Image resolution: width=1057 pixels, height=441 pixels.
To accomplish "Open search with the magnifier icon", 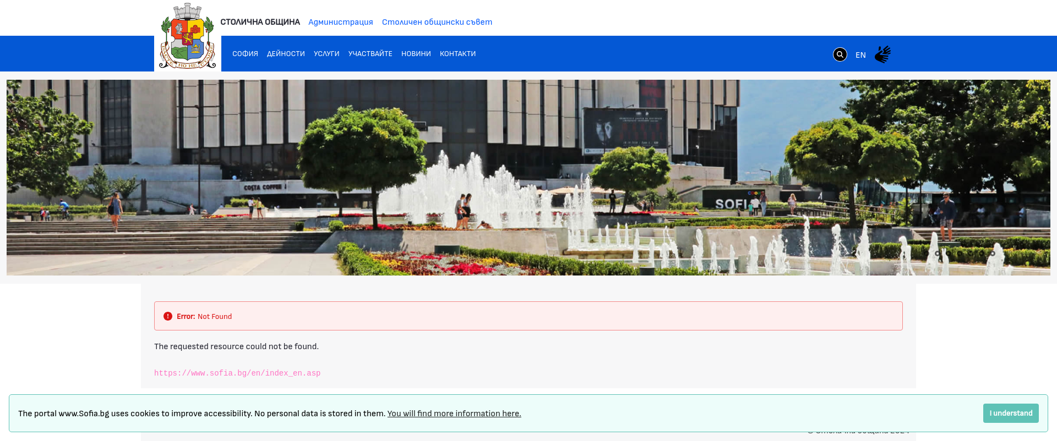I will click(840, 54).
